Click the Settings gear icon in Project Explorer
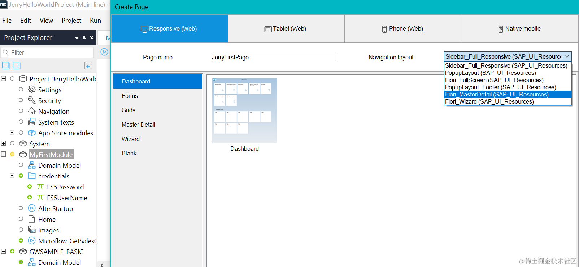 [32, 90]
